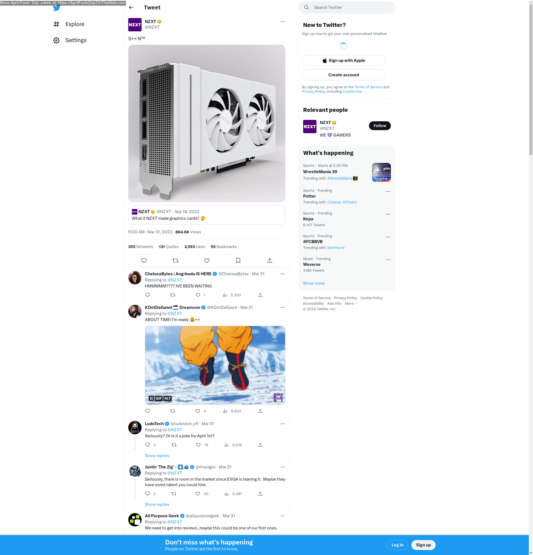Open more options for the Potter trend
533x555 pixels.
pyautogui.click(x=388, y=191)
